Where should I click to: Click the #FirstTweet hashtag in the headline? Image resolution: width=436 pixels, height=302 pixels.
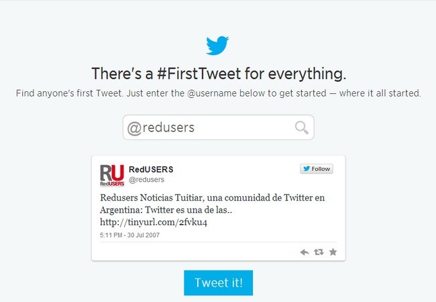coord(199,74)
